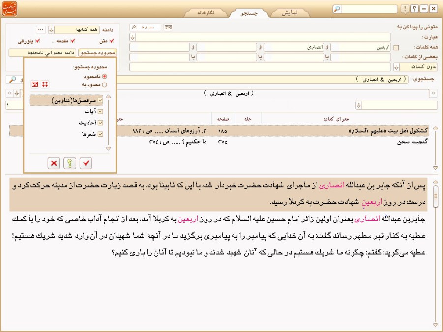Click results table scroll down arrow
Screen dimensions: 443x332
[x=435, y=168]
